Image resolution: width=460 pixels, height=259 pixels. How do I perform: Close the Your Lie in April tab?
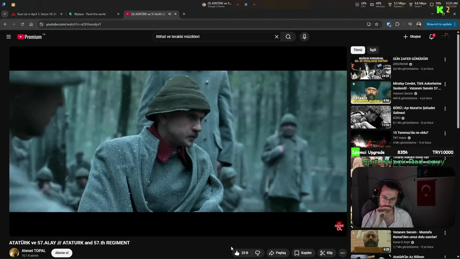(x=61, y=14)
